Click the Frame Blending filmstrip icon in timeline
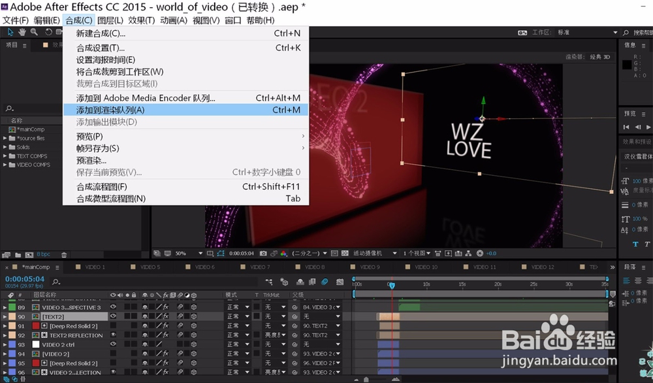Viewport: 653px width, 383px height. point(312,282)
